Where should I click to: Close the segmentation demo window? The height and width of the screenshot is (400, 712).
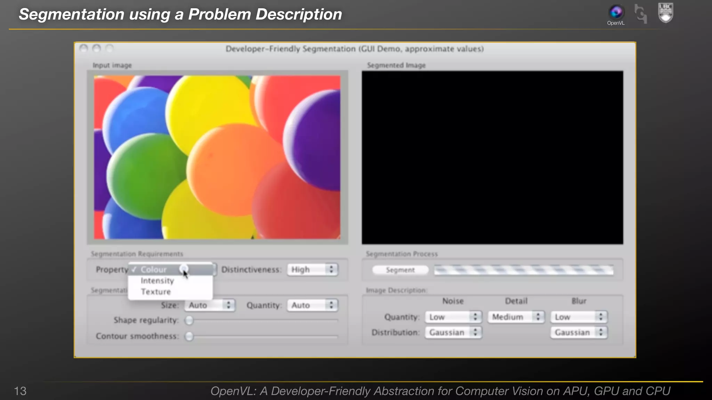pyautogui.click(x=83, y=48)
